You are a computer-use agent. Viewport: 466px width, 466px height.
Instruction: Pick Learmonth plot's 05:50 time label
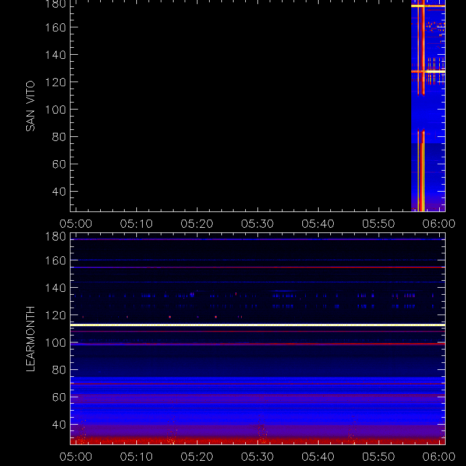pyautogui.click(x=379, y=457)
